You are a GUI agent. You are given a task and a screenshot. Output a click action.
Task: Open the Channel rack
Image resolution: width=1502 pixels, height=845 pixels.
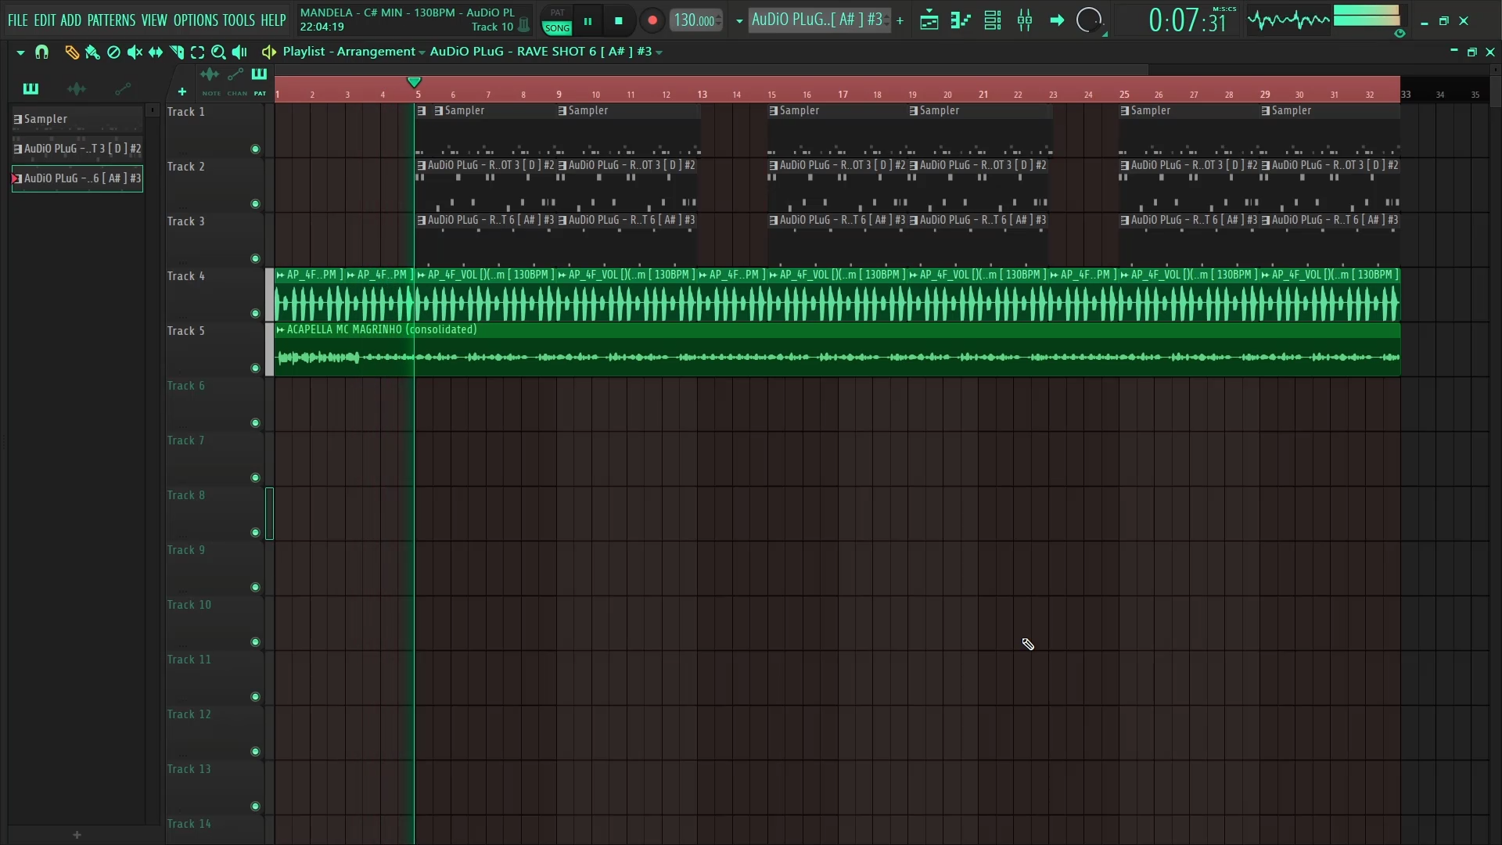tap(992, 20)
